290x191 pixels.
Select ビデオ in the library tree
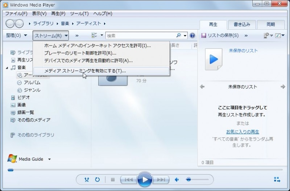coord(24,97)
